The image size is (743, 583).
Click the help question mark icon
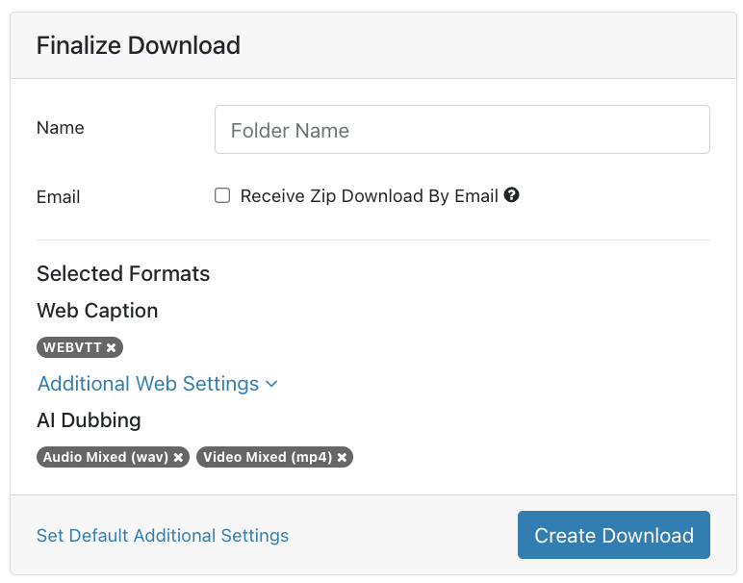click(x=511, y=195)
